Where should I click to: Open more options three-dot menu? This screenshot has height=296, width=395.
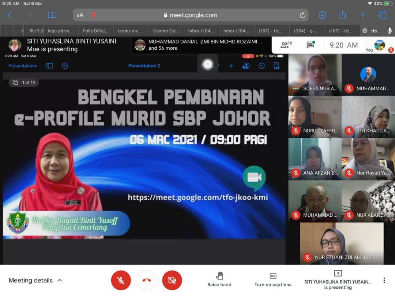pos(384,280)
